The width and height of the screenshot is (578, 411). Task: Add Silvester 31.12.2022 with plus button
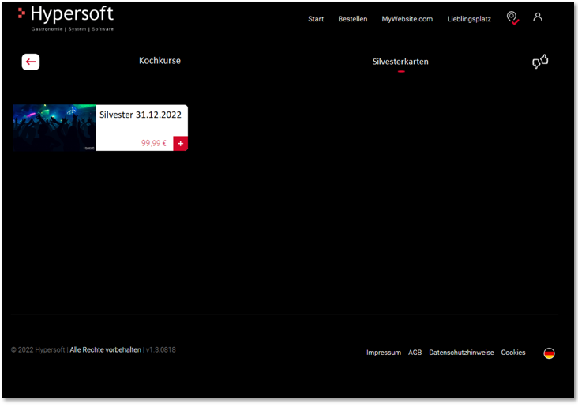pos(180,144)
